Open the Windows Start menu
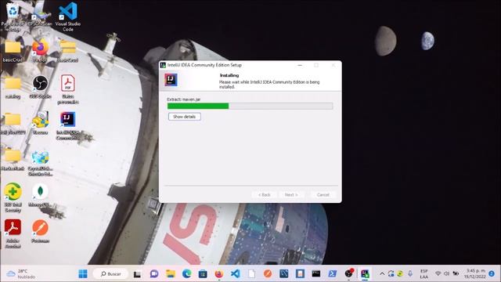Screen dimensions: 501x282 (x=83, y=273)
